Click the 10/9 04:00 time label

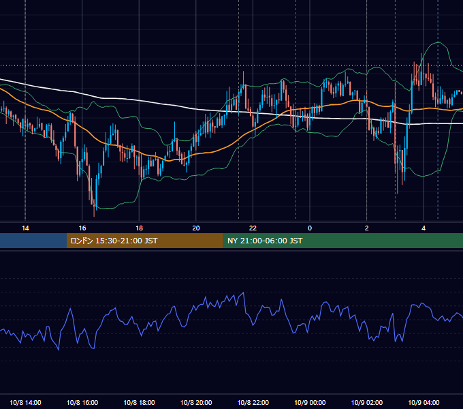(x=424, y=402)
